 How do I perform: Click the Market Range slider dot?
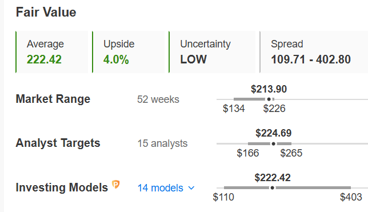coord(269,99)
